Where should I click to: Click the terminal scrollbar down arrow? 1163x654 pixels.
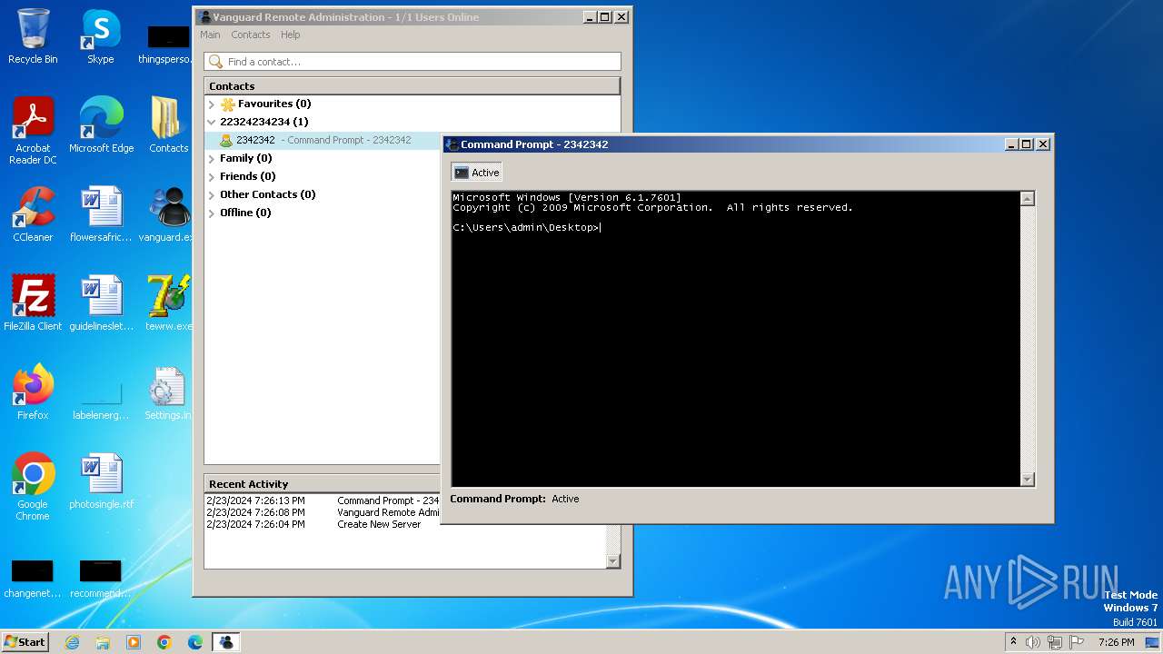(1028, 480)
